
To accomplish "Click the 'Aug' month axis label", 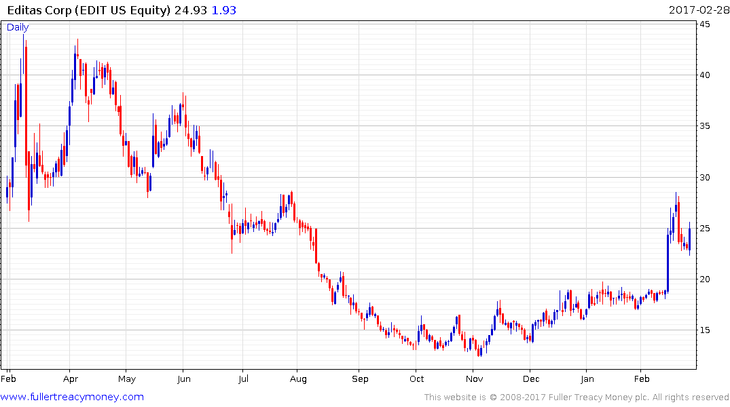I will click(x=298, y=379).
